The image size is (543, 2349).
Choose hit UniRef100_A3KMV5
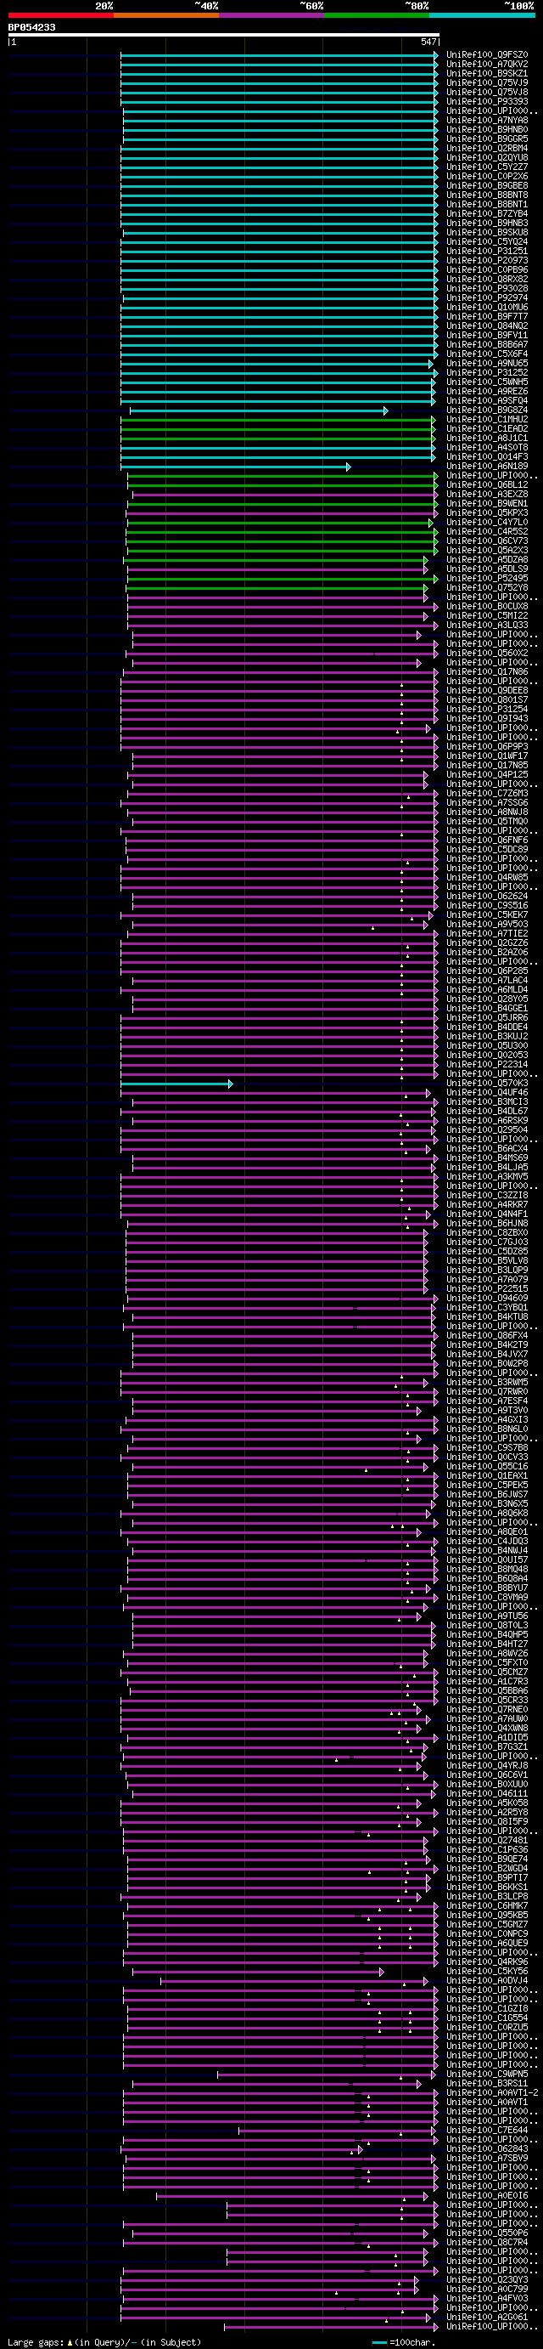[x=486, y=1176]
